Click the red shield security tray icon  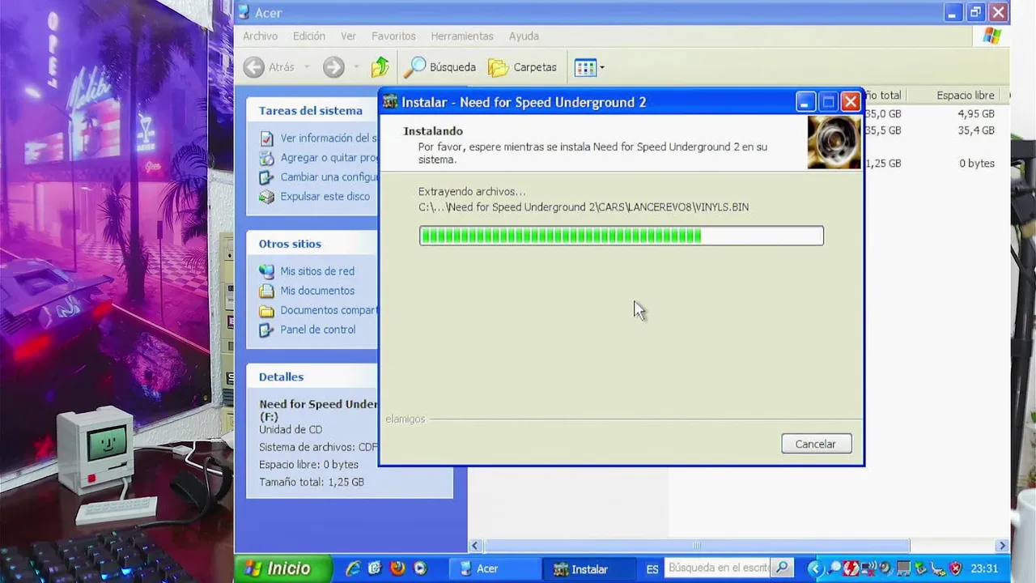coord(956,568)
